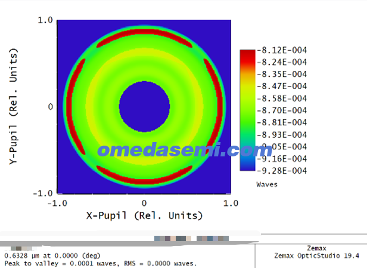Click the 0 tick label on the X axis
This screenshot has width=367, height=268.
(x=144, y=203)
